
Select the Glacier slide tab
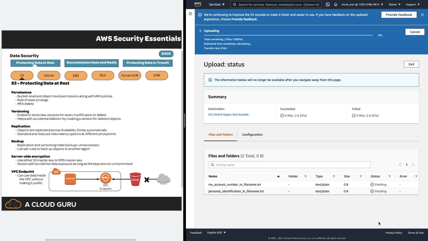(x=49, y=76)
